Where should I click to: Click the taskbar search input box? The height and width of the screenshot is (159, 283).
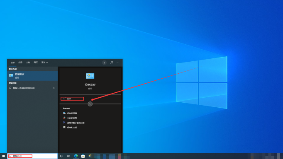tap(32, 156)
